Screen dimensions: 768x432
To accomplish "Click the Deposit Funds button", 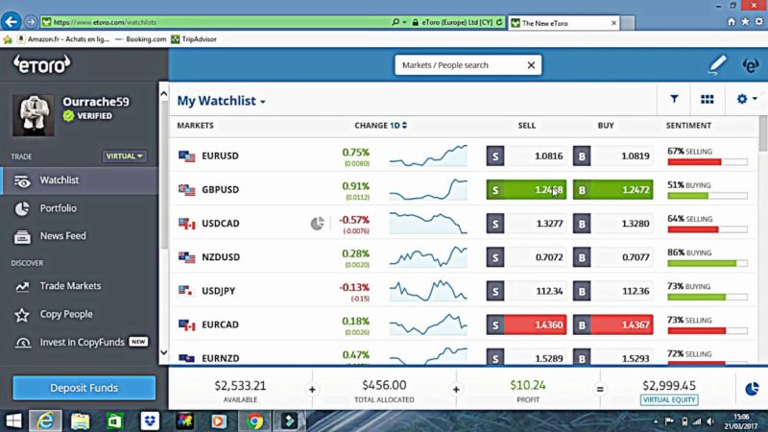I will pyautogui.click(x=84, y=388).
